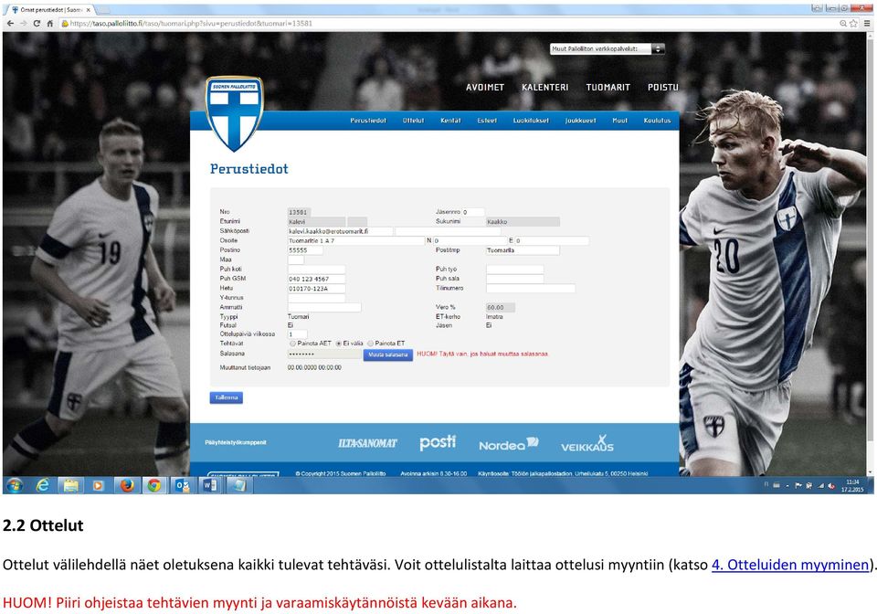
Task: Click the Osoite field with Tuomaritie 1 A 7
Action: click(x=356, y=240)
